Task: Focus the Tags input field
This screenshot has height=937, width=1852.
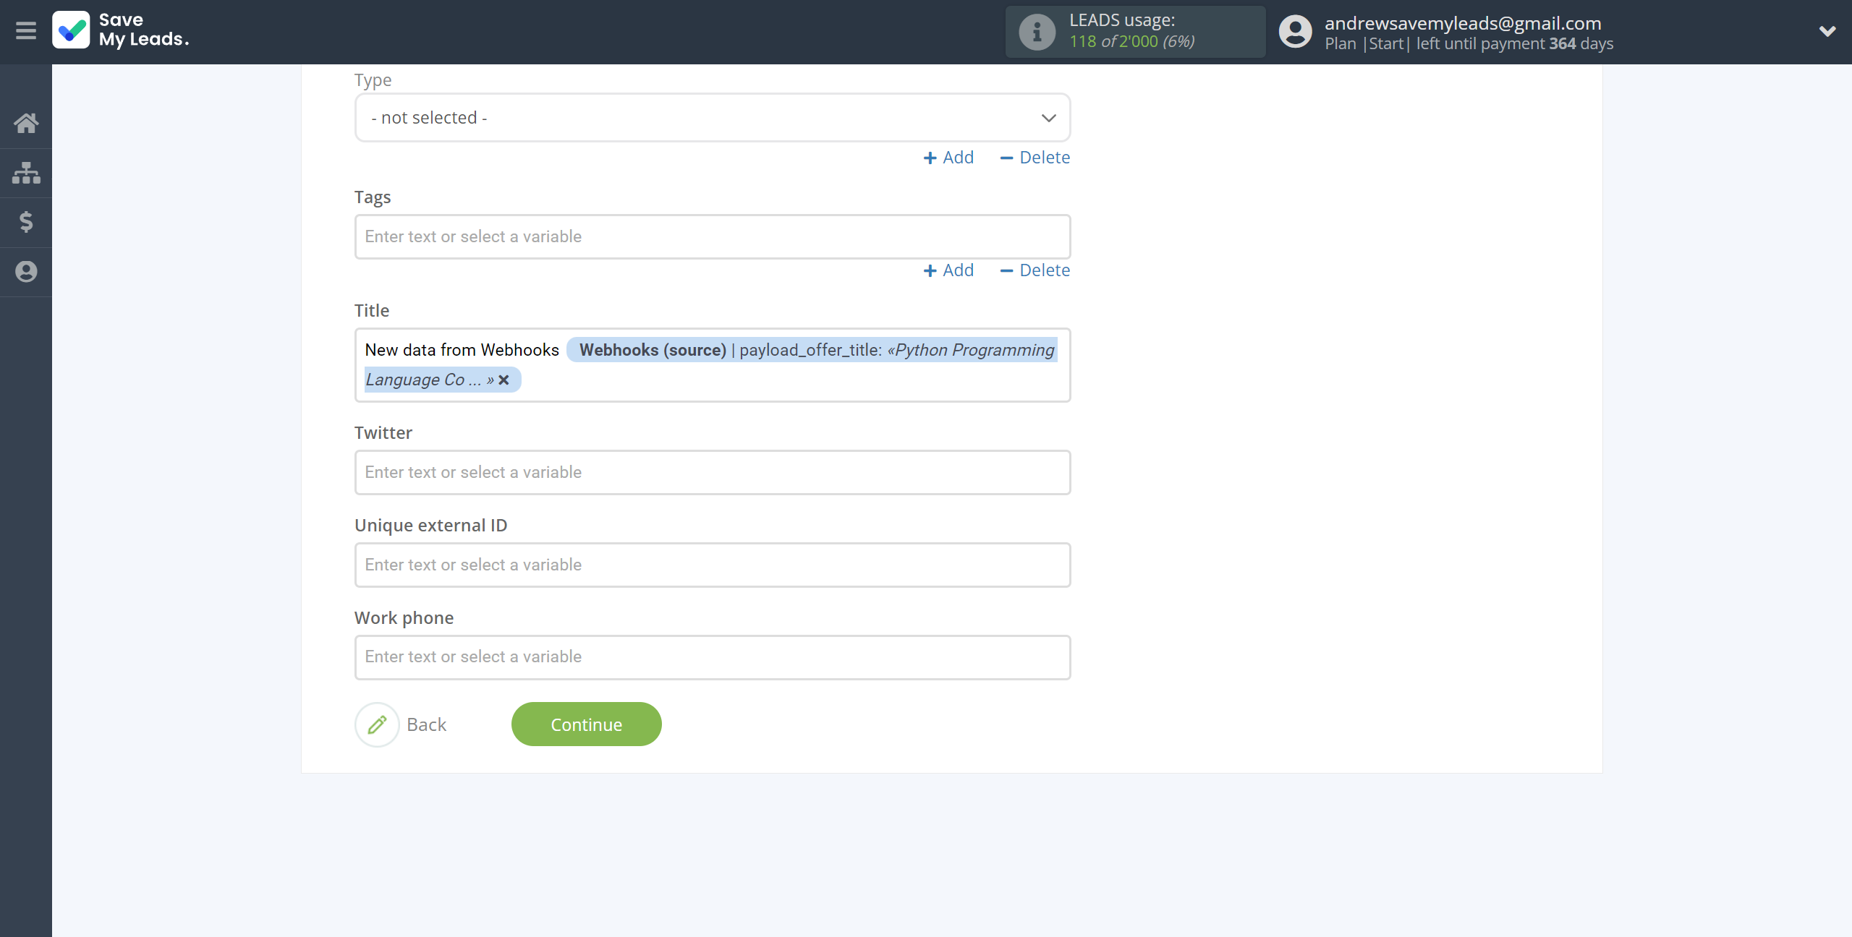Action: pos(713,237)
